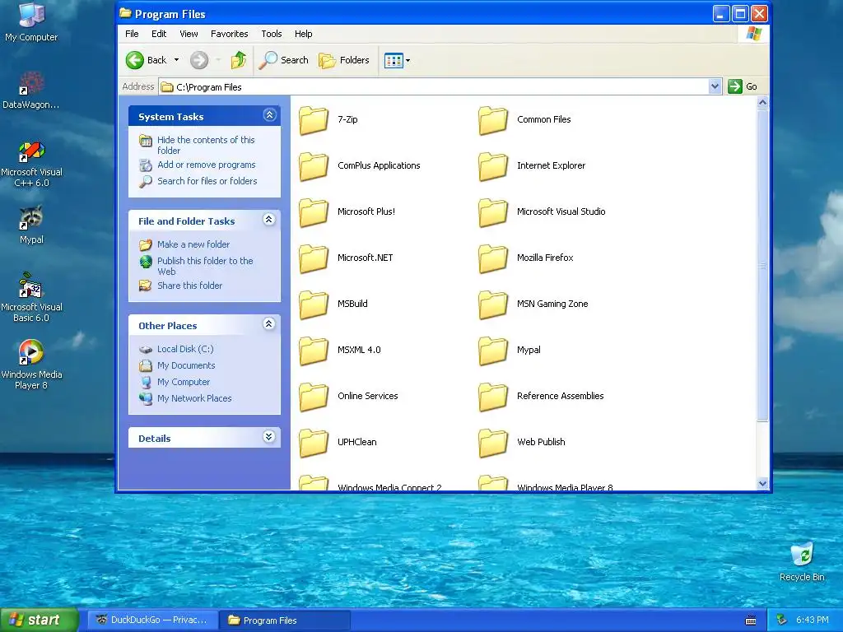
Task: Select the MSBuild folder icon
Action: point(314,304)
